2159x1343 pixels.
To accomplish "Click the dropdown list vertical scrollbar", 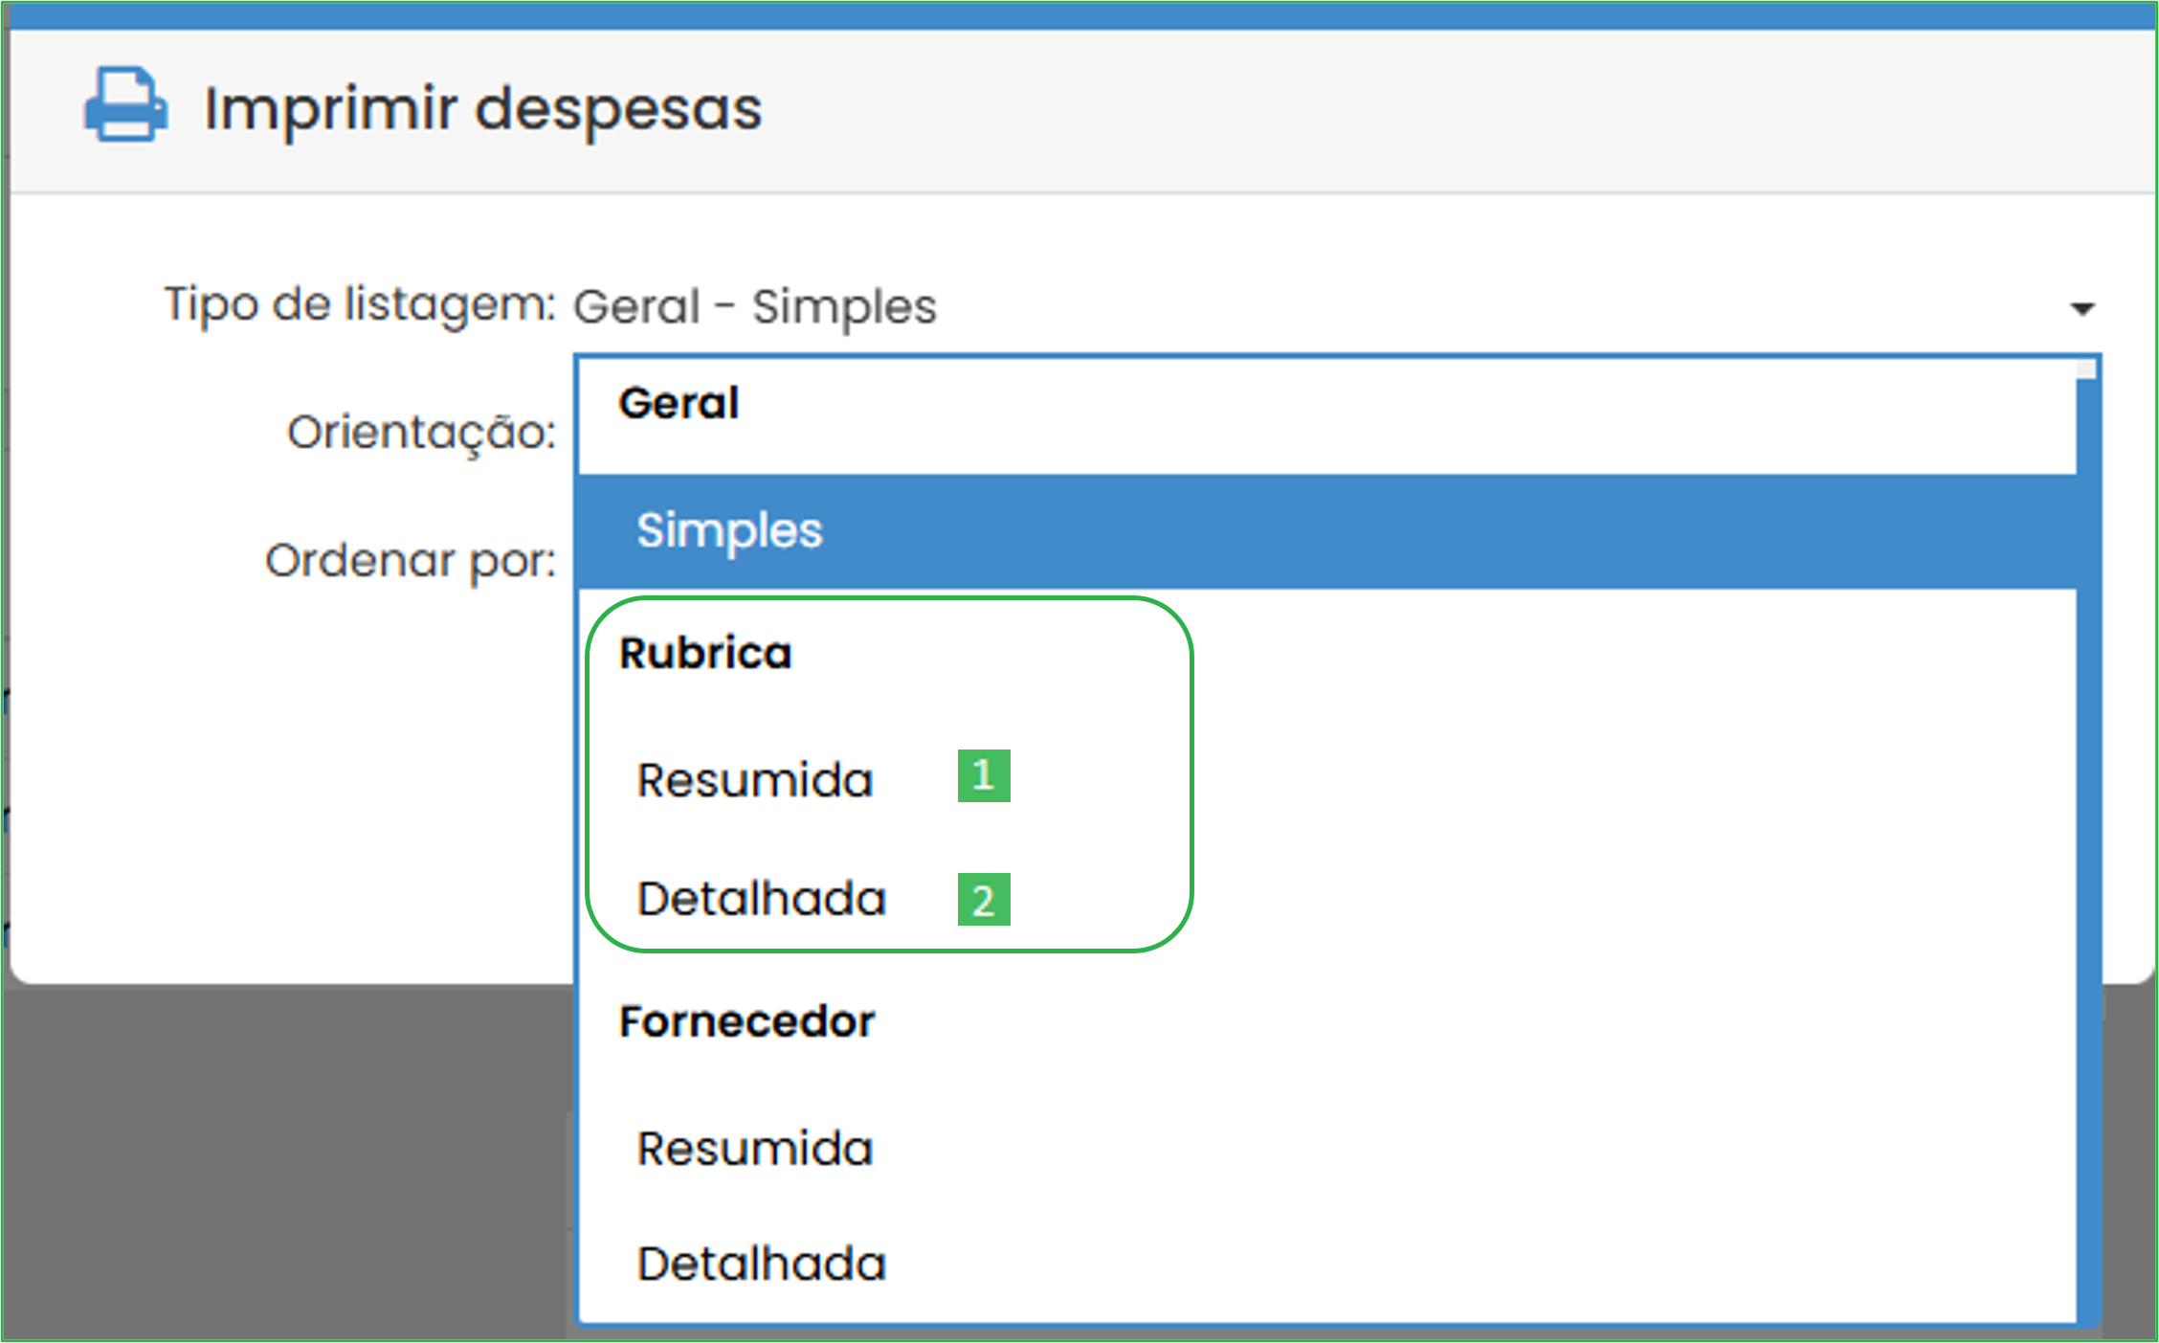I will click(2087, 842).
